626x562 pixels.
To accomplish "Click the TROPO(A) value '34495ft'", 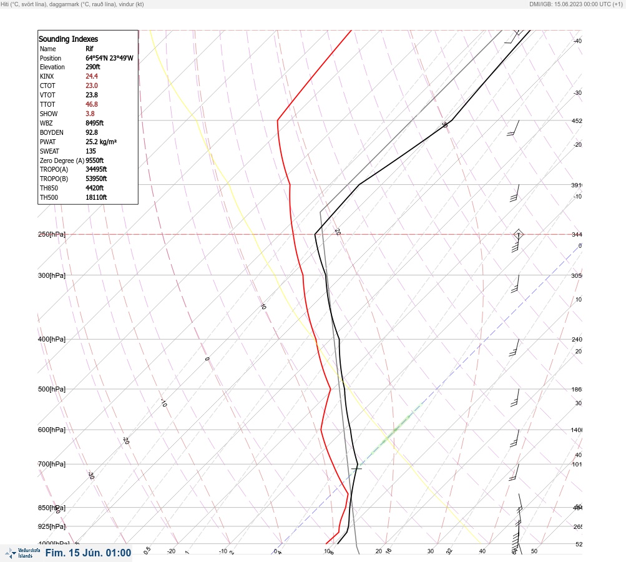I will coord(96,169).
